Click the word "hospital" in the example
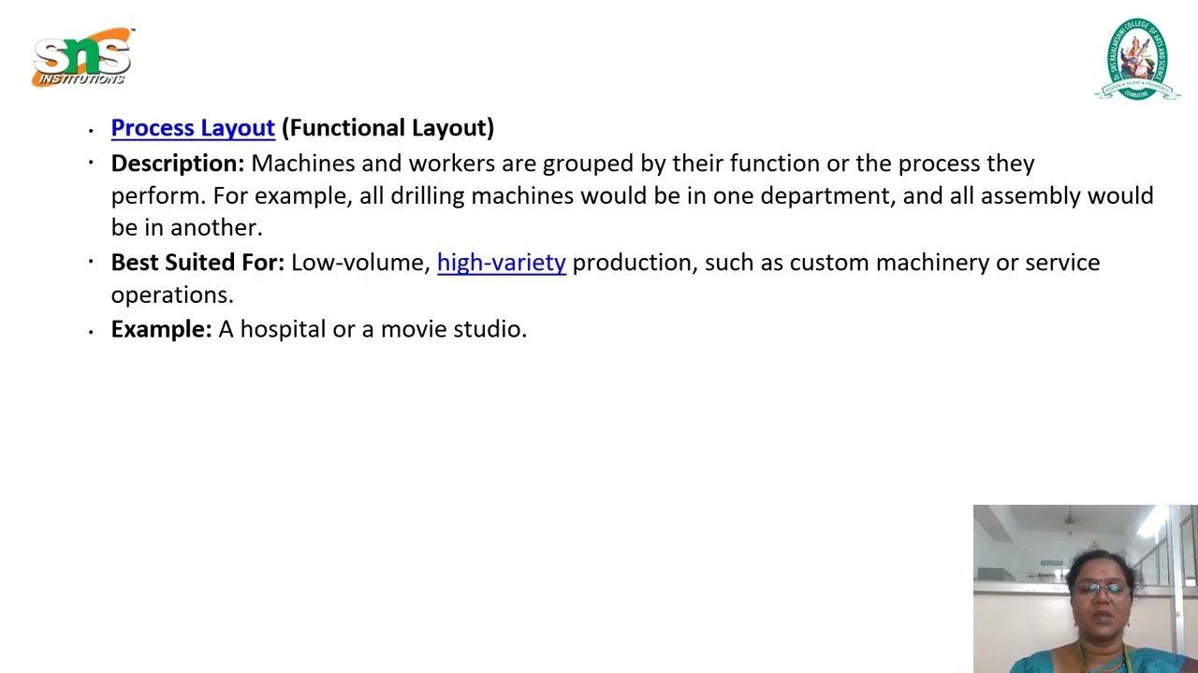Image resolution: width=1198 pixels, height=673 pixels. coord(283,329)
